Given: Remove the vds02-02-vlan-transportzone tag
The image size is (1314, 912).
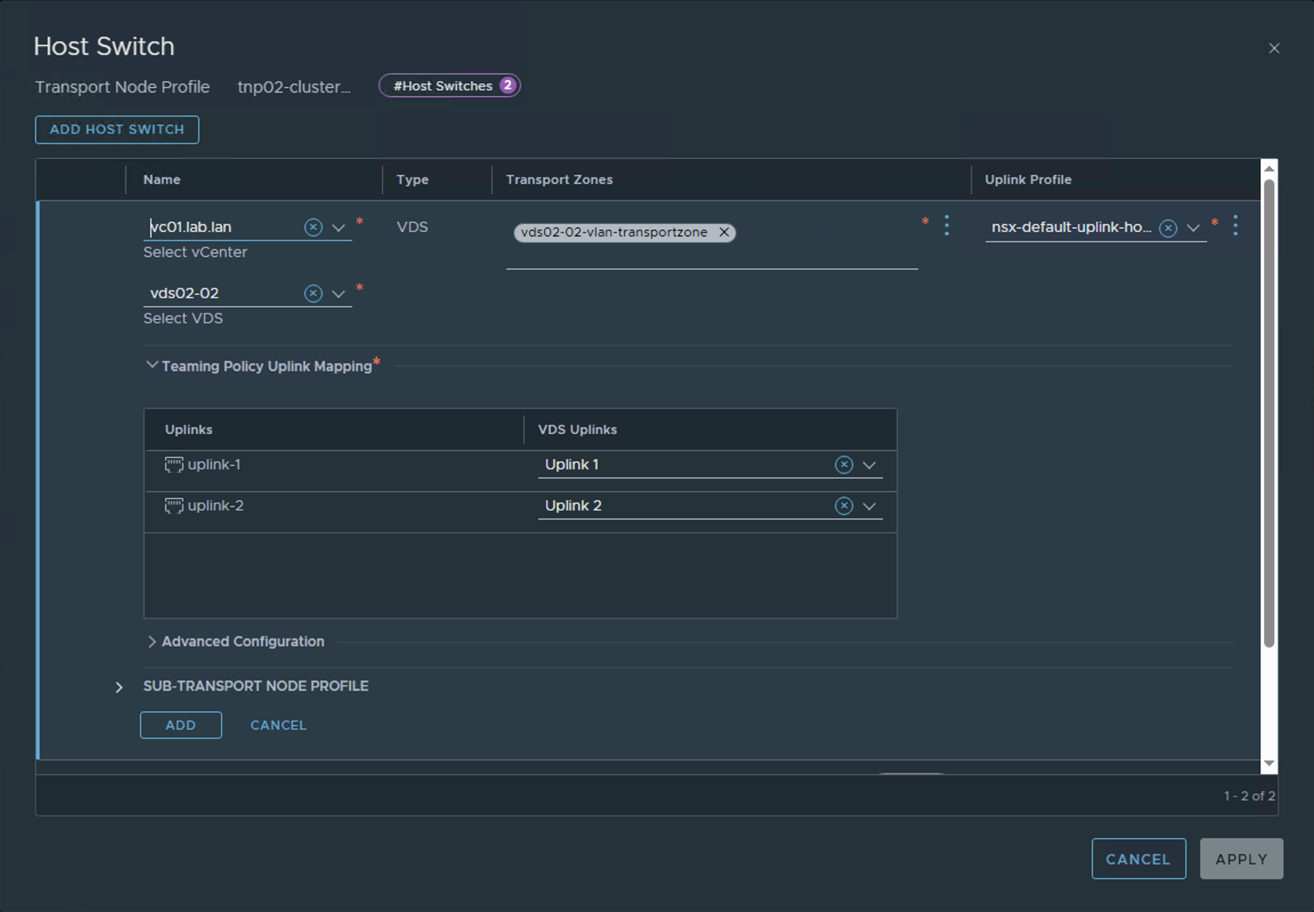Looking at the screenshot, I should (x=724, y=232).
